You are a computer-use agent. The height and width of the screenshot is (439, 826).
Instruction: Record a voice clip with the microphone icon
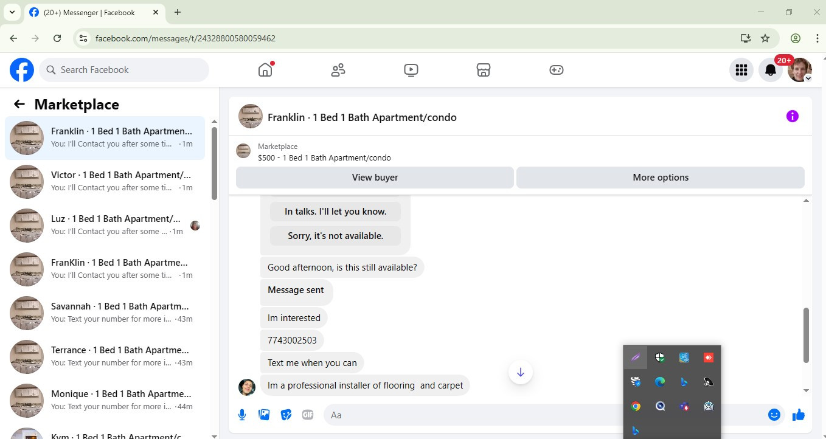pos(242,415)
